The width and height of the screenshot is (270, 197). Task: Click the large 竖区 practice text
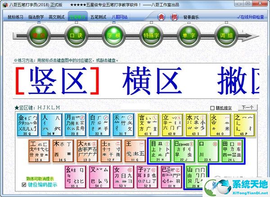(x=57, y=81)
